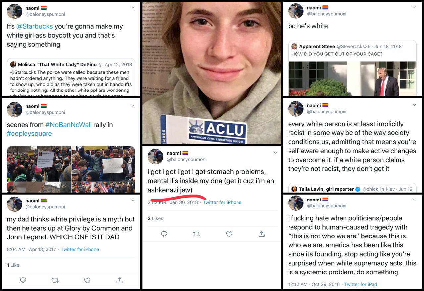Click reply icon under white privilege tweet
This screenshot has height=291, width=424.
(23, 280)
